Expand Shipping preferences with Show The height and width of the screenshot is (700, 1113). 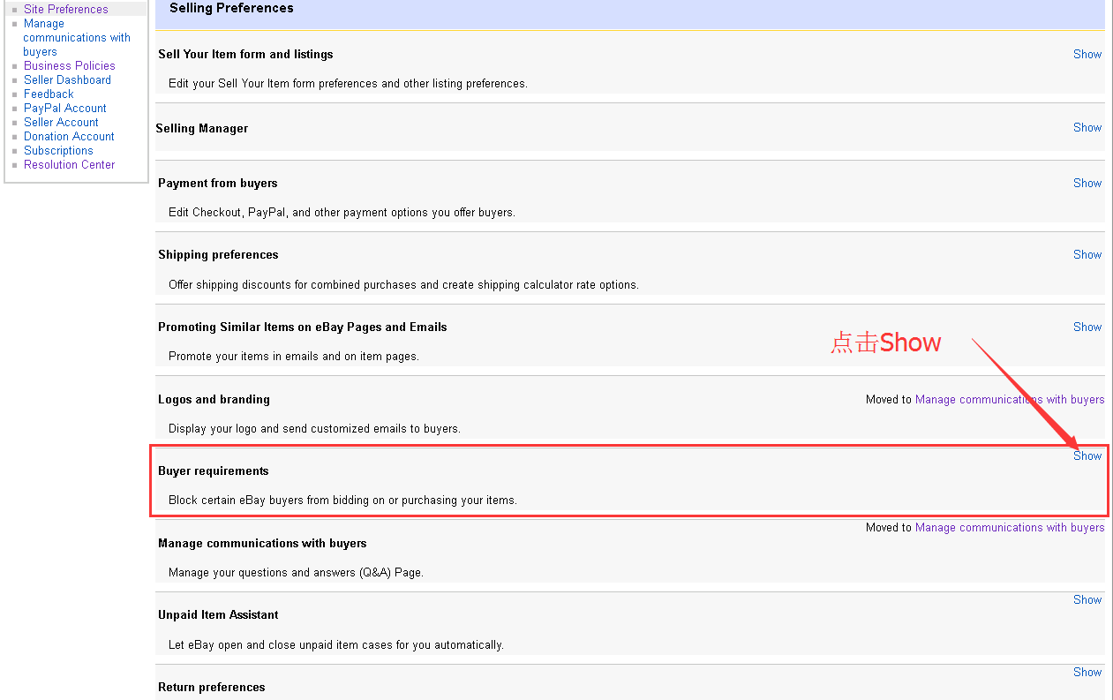click(x=1087, y=254)
